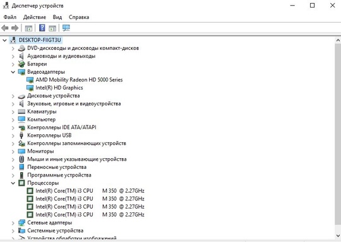Click the DESKTOP-FIIGT3U computer icon
Image resolution: width=341 pixels, height=242 pixels.
coord(13,40)
